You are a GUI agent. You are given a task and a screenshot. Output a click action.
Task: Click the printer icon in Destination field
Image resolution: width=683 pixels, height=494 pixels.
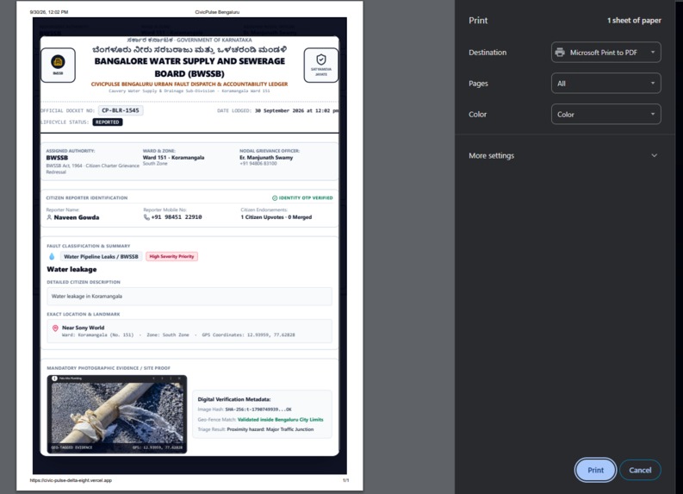pos(560,53)
